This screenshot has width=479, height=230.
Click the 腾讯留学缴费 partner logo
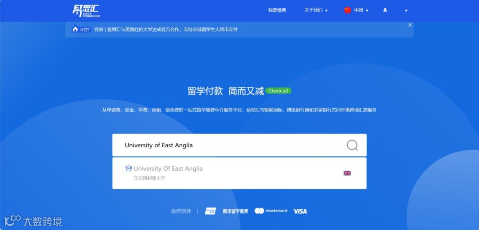[235, 211]
